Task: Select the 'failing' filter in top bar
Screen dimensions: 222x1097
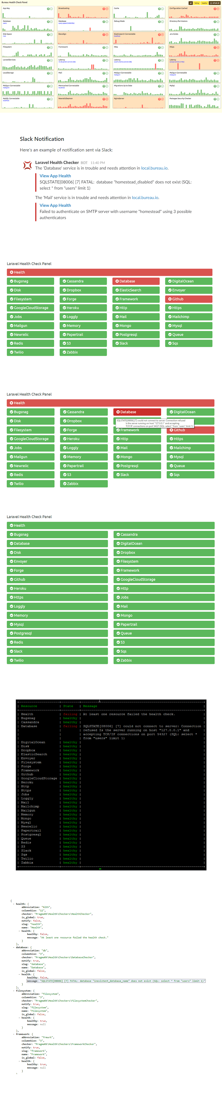Action: click(196, 3)
